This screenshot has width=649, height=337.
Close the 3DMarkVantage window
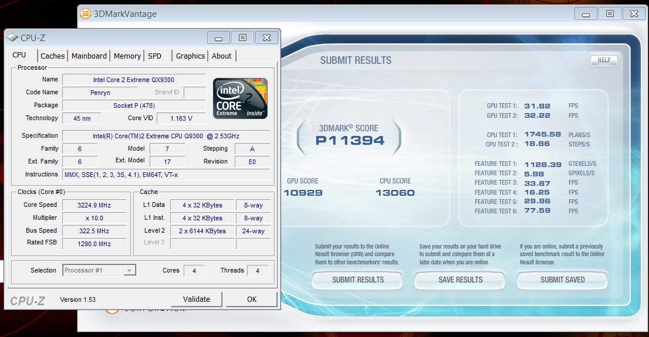tap(634, 13)
